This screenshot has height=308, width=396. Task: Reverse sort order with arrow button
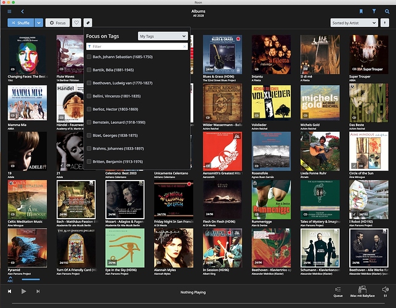(x=385, y=23)
